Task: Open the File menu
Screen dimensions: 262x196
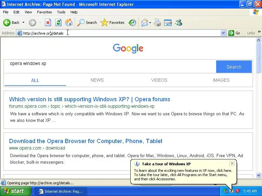Action: pos(6,12)
